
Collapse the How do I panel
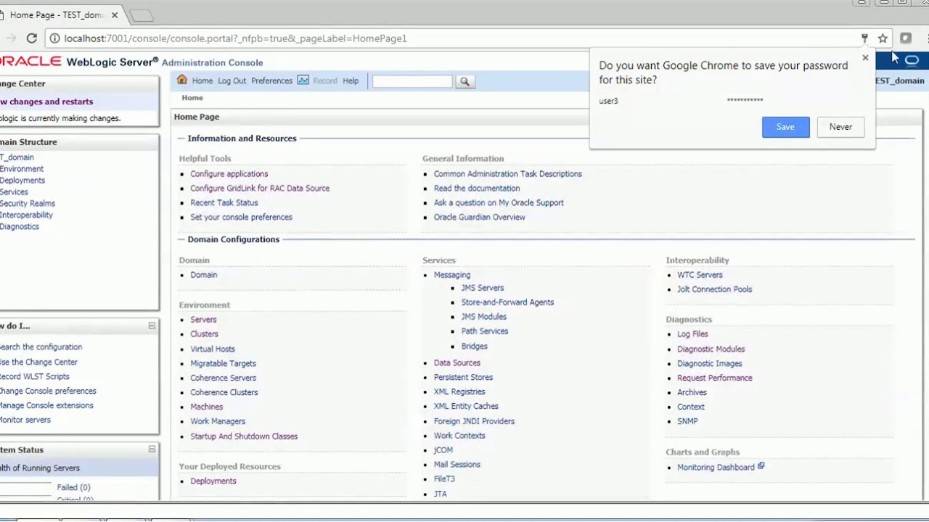[152, 326]
